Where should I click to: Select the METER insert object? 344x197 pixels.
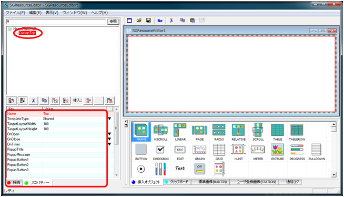click(x=258, y=152)
